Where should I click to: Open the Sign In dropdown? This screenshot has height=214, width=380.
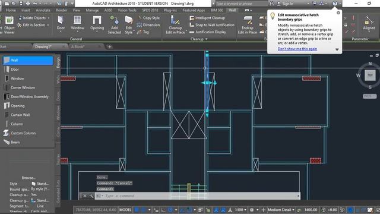308,4
